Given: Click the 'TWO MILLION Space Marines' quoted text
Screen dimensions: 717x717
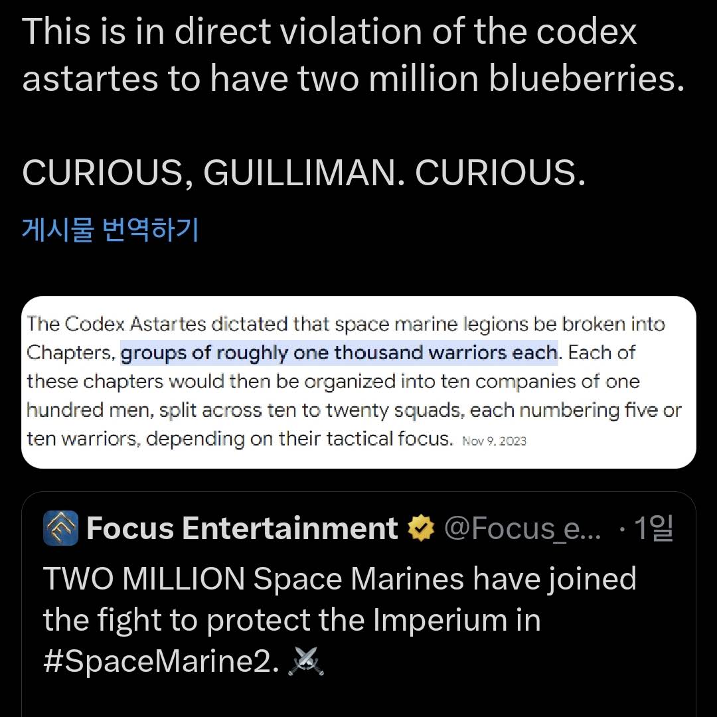Looking at the screenshot, I should tap(340, 579).
